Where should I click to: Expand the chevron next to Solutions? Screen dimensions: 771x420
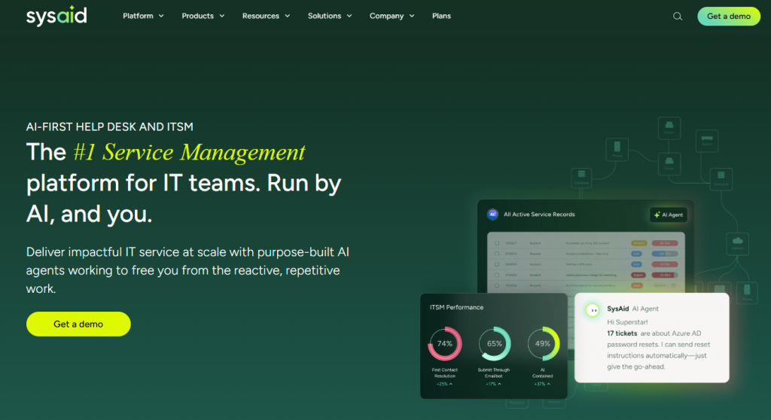pos(349,17)
